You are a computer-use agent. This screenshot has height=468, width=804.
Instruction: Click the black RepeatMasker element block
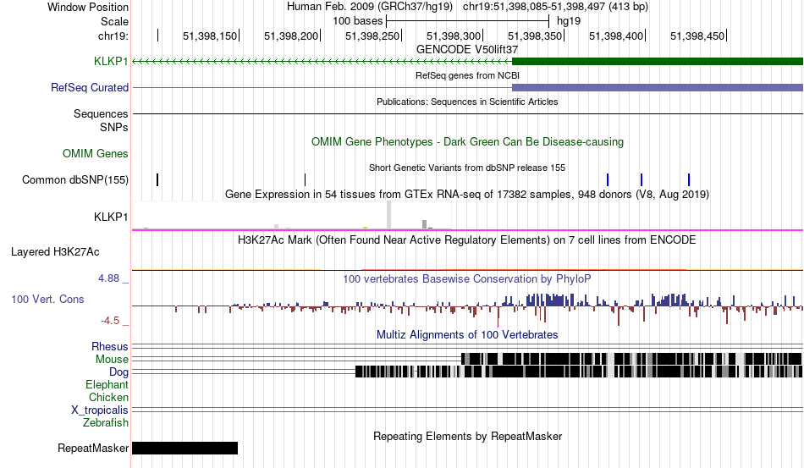click(x=185, y=448)
